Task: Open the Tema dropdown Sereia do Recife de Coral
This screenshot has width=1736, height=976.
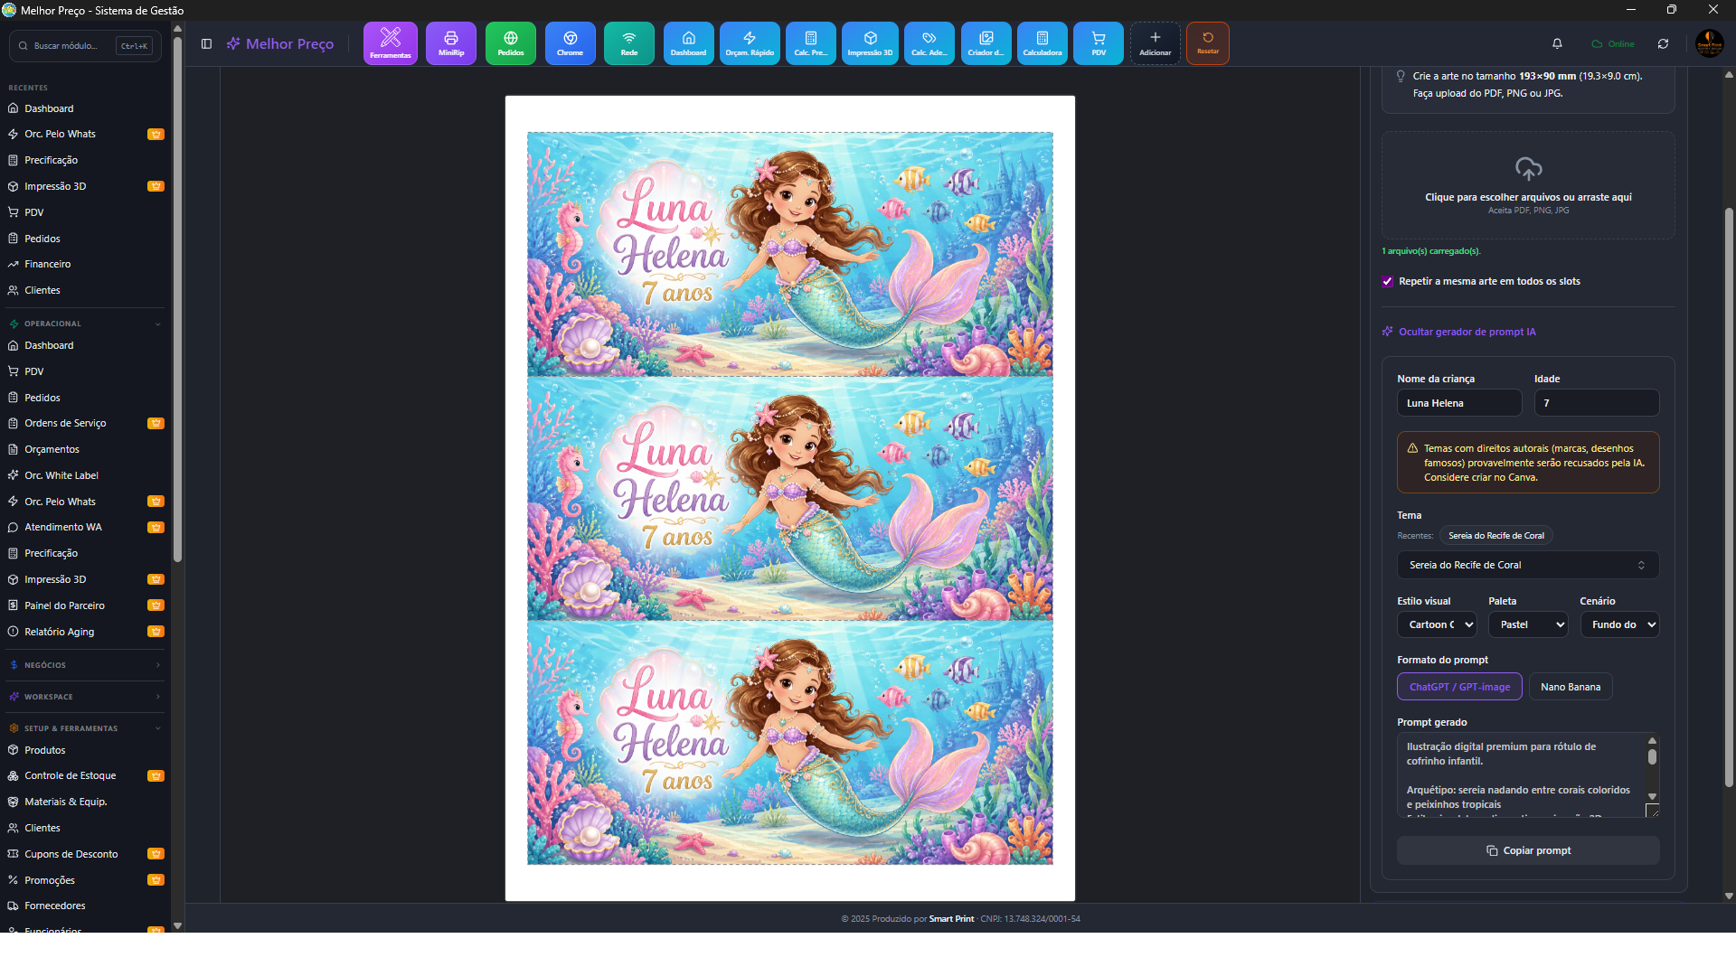Action: pos(1528,565)
